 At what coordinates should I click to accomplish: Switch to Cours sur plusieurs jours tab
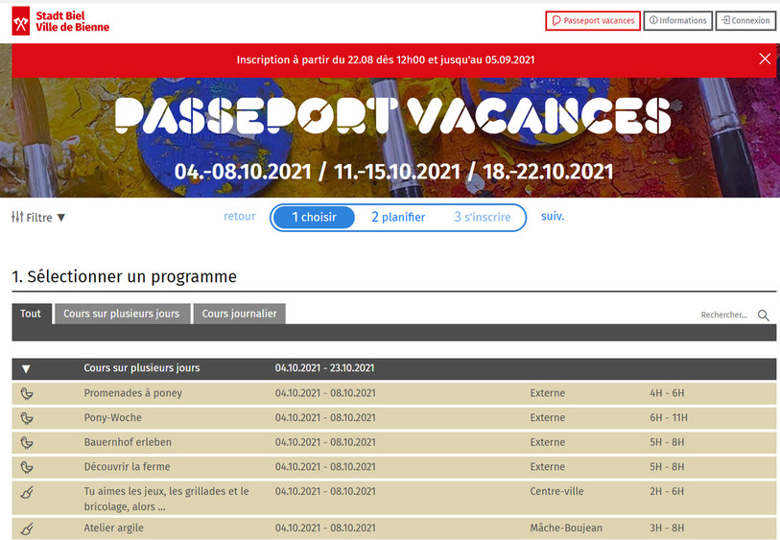point(122,314)
